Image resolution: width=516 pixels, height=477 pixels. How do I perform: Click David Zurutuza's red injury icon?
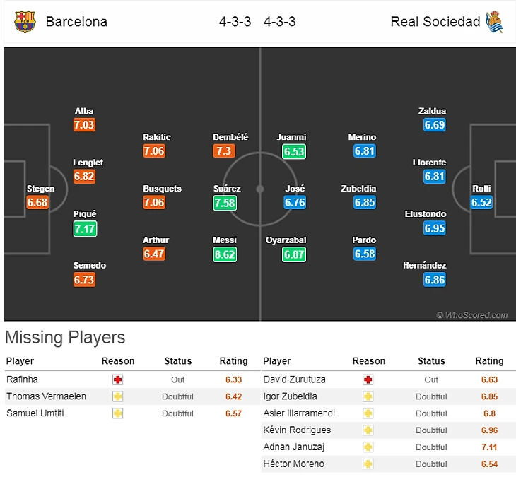[x=368, y=379]
